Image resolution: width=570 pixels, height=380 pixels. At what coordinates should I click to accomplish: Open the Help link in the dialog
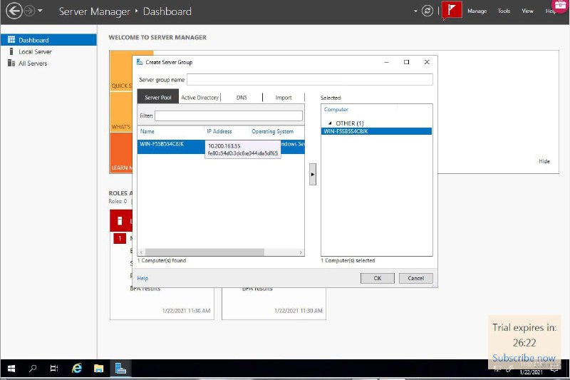click(x=142, y=278)
